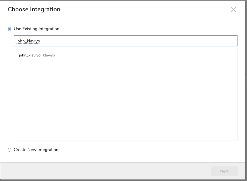Click the 'Choose Integration' dialog title
Image resolution: width=247 pixels, height=181 pixels.
pyautogui.click(x=34, y=9)
